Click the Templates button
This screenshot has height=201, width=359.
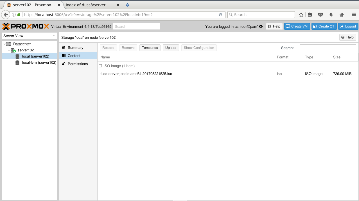click(150, 48)
